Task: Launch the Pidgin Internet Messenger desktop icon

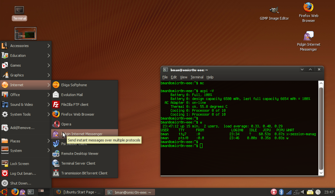Action: pyautogui.click(x=308, y=41)
